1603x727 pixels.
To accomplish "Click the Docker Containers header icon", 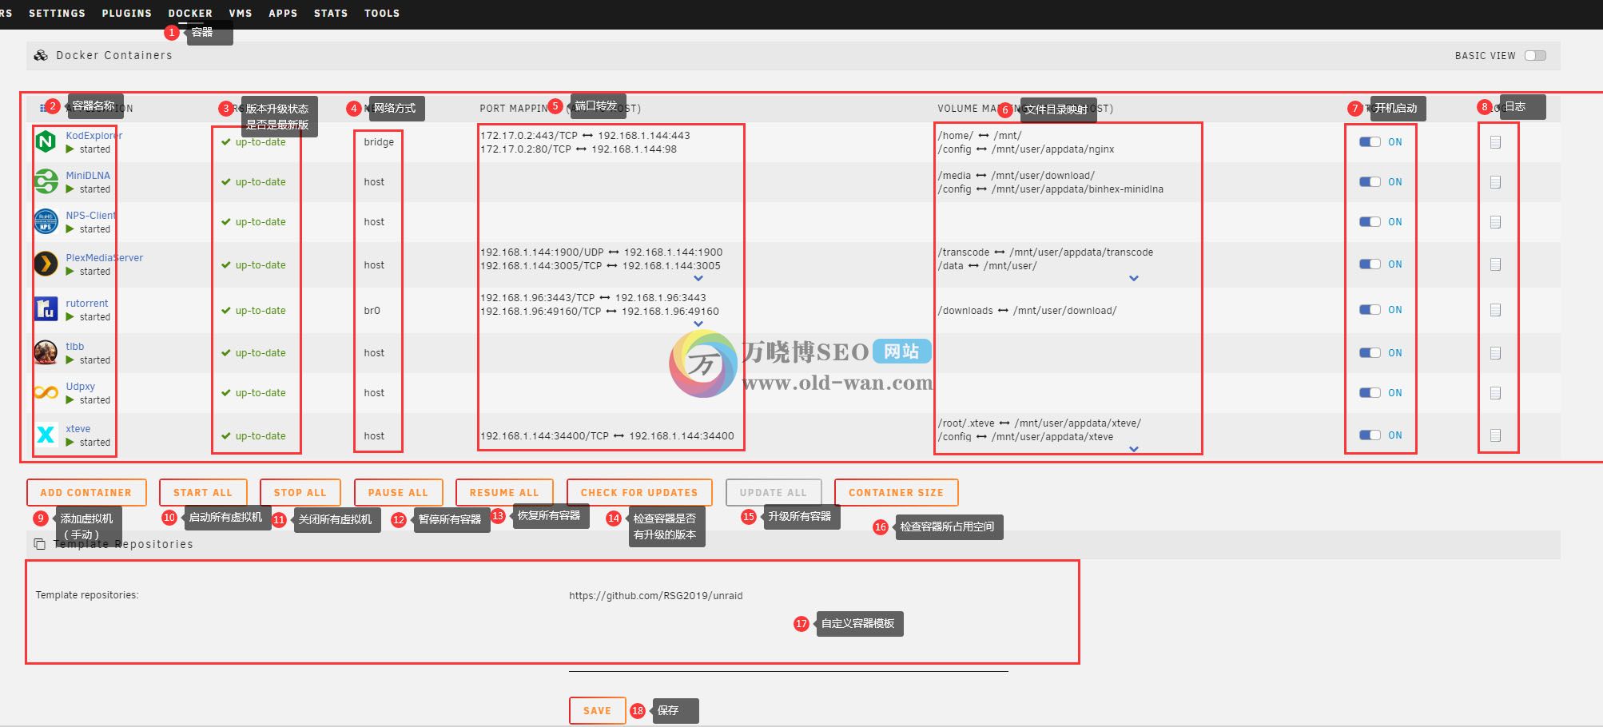I will pyautogui.click(x=41, y=55).
